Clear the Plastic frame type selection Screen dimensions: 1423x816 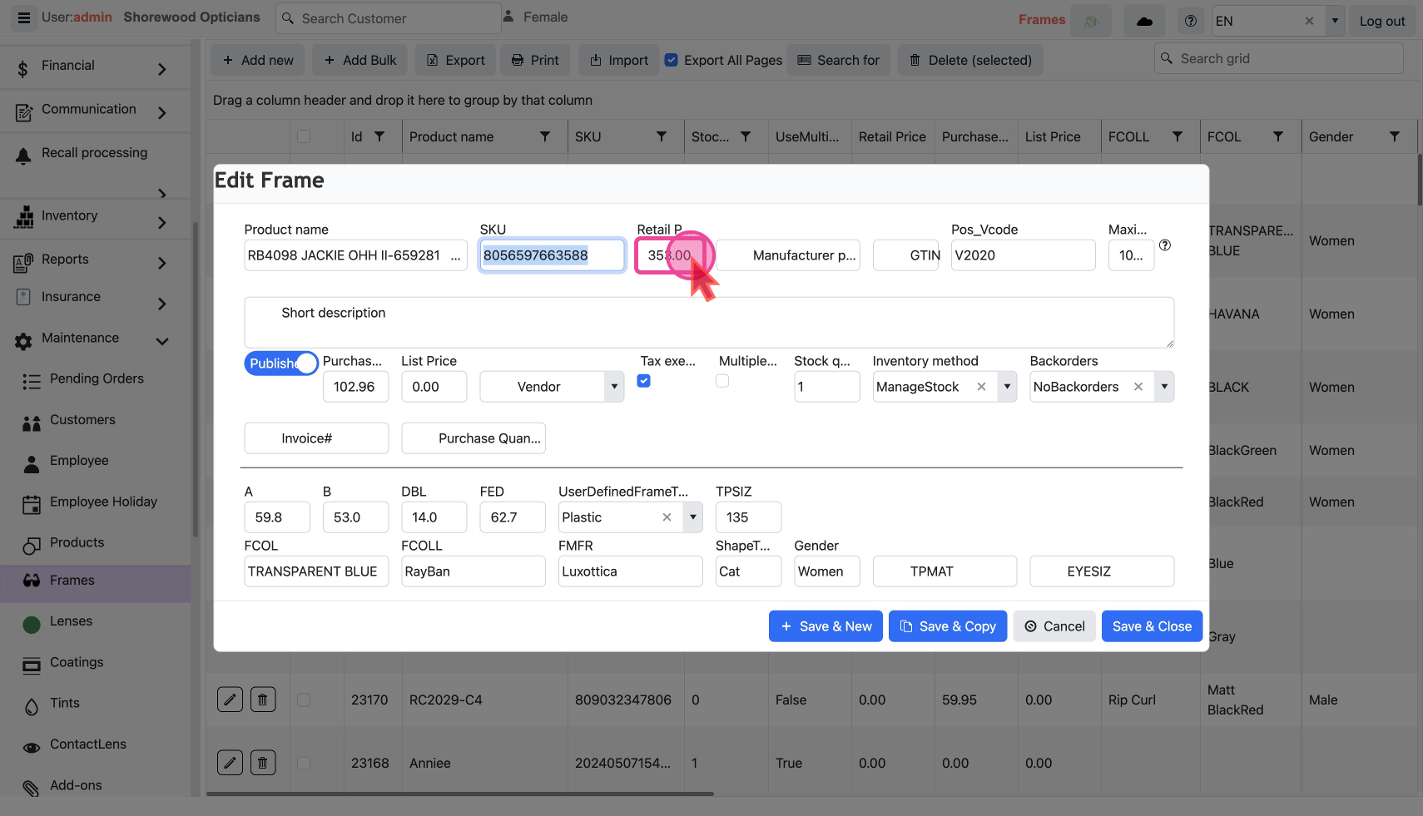pos(667,517)
